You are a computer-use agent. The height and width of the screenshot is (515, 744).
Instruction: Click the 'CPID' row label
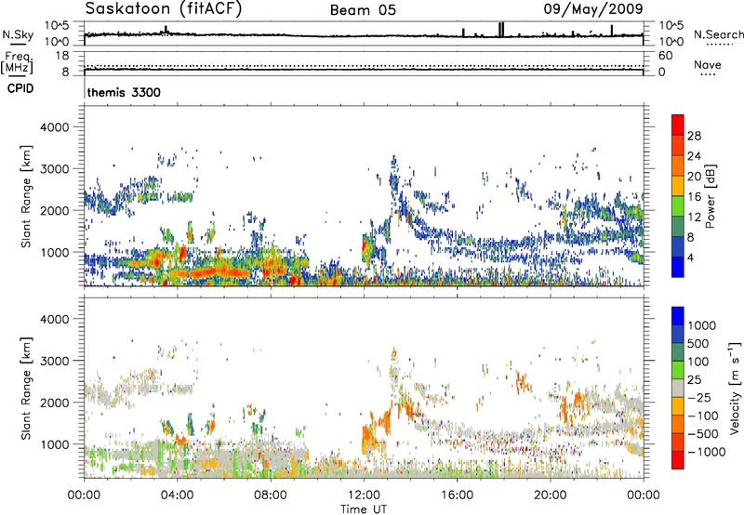pos(20,88)
